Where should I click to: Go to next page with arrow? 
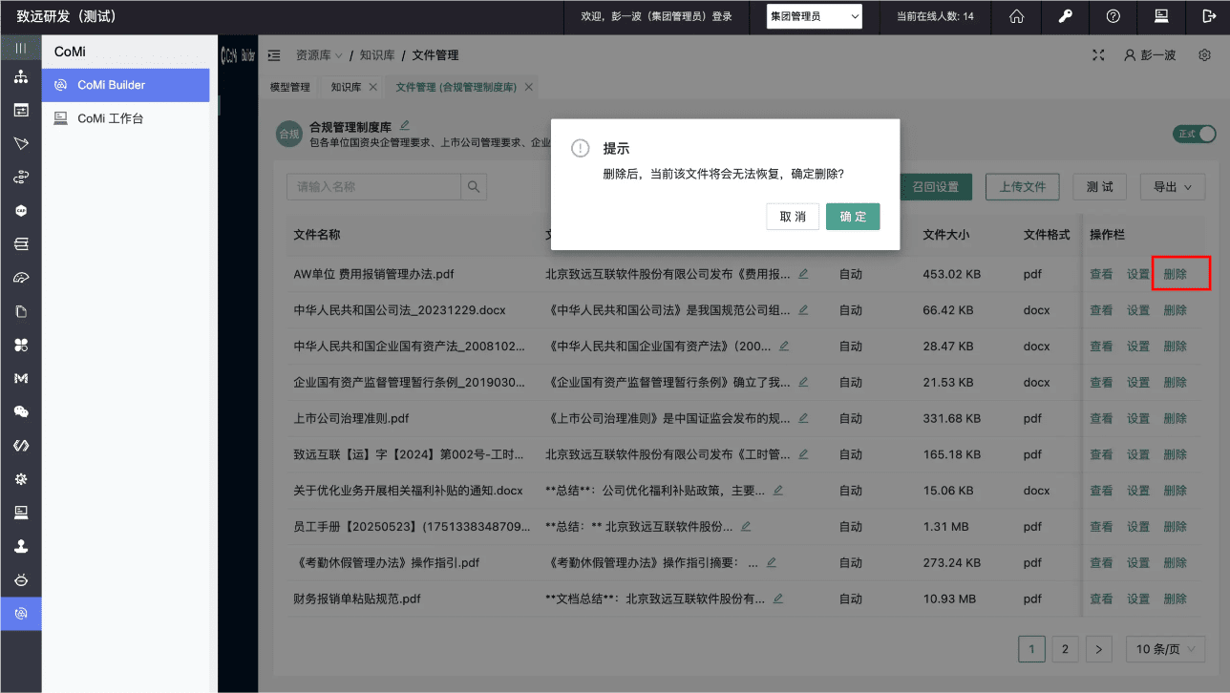tap(1099, 649)
